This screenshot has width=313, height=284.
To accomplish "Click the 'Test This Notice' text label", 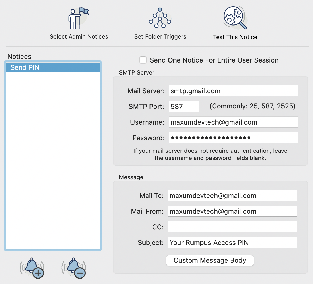I will (235, 37).
